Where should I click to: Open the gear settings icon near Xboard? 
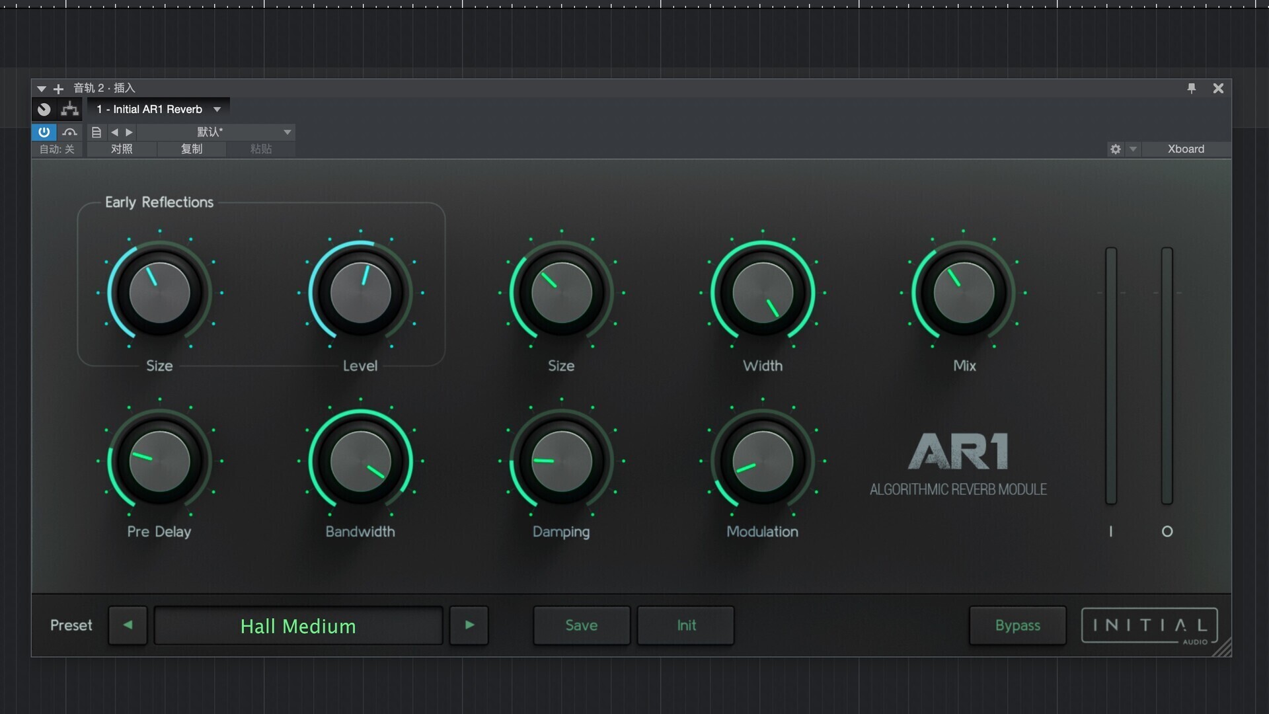[x=1116, y=149]
